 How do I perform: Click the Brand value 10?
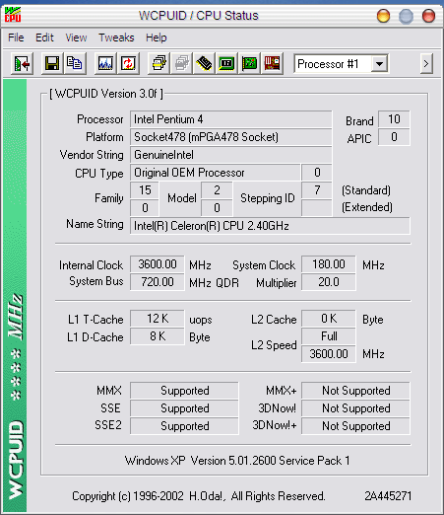[x=394, y=119]
